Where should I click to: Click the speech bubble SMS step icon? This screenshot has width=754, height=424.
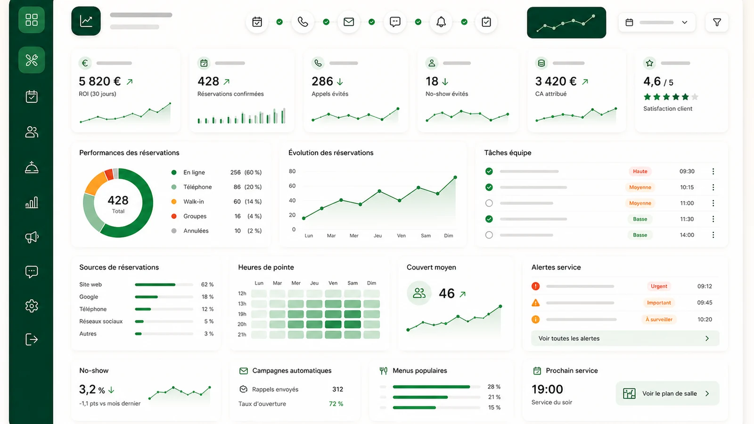click(395, 22)
